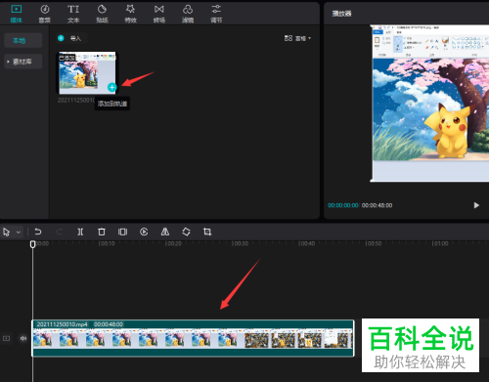Open the 音频 audio tab
Screen dimensions: 489x382
coord(45,14)
